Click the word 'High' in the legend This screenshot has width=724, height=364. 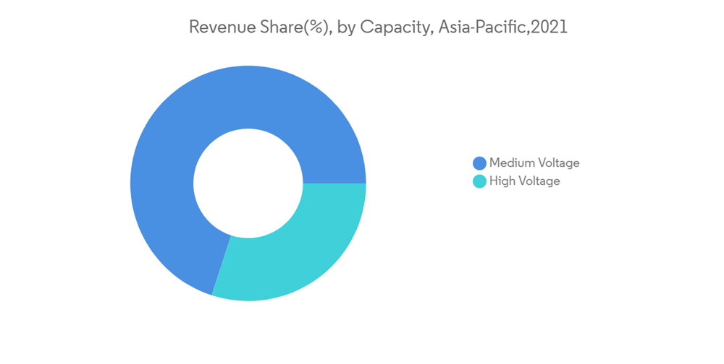pyautogui.click(x=502, y=181)
